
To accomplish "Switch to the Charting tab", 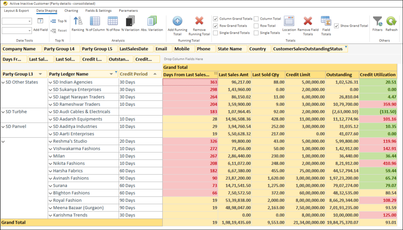I will tap(72, 11).
